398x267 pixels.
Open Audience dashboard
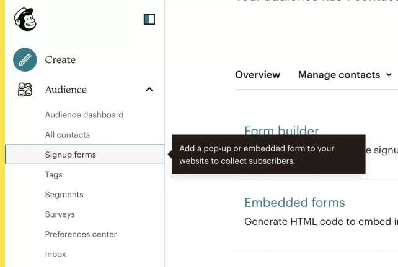tap(84, 115)
